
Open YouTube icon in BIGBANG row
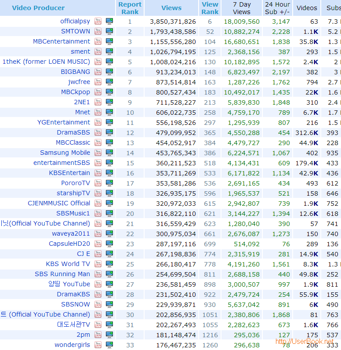tap(98, 72)
